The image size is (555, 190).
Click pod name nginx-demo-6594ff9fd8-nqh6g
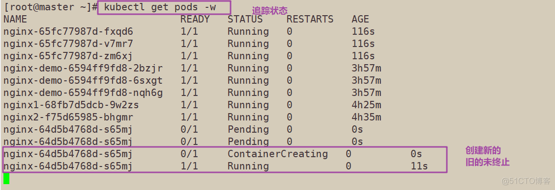click(x=83, y=93)
